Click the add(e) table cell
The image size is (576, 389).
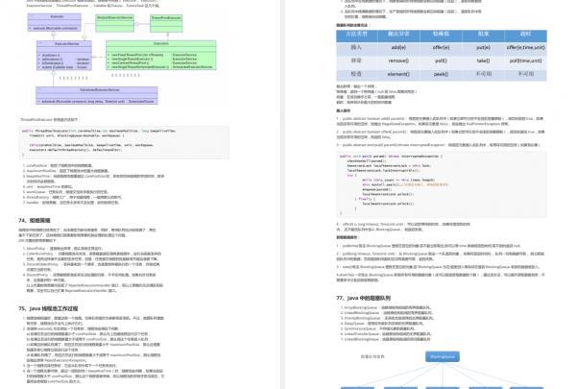click(x=398, y=48)
